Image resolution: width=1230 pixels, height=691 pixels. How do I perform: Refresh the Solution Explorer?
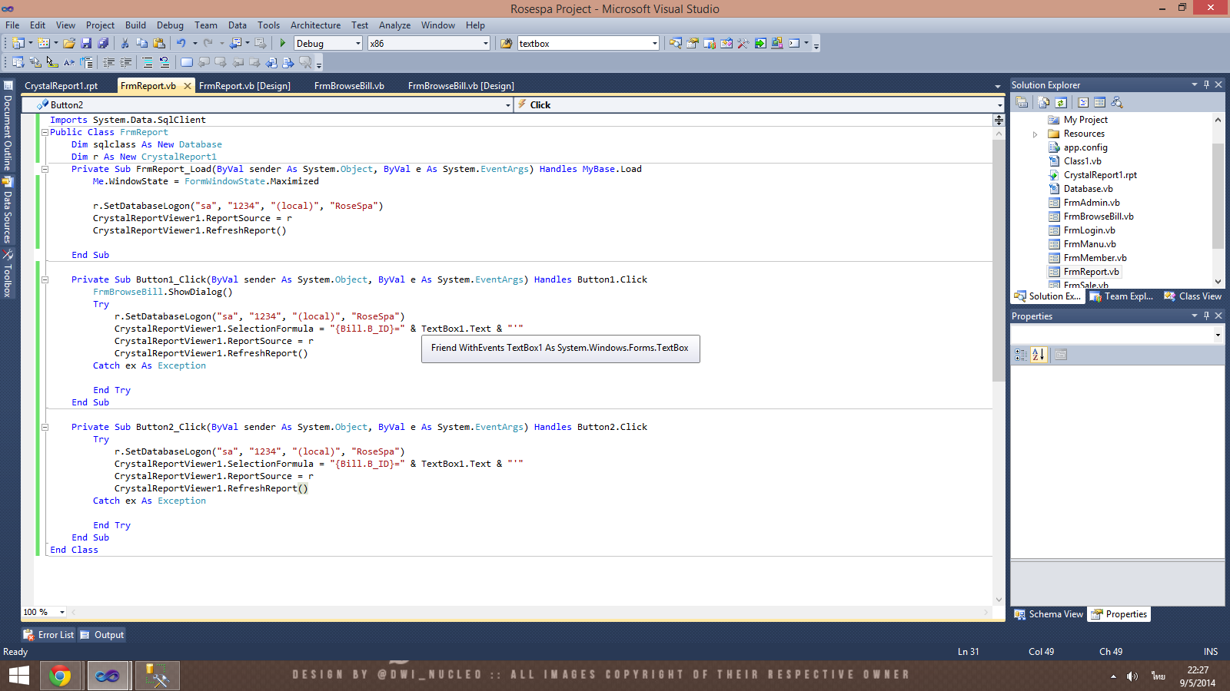point(1061,102)
